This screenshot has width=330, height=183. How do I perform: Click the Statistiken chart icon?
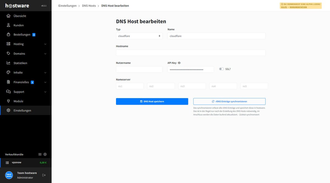point(9,63)
